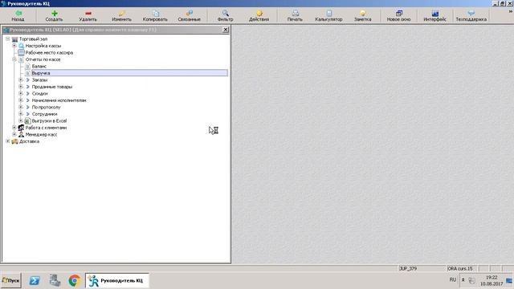Expand the По протоколу group

(21, 107)
